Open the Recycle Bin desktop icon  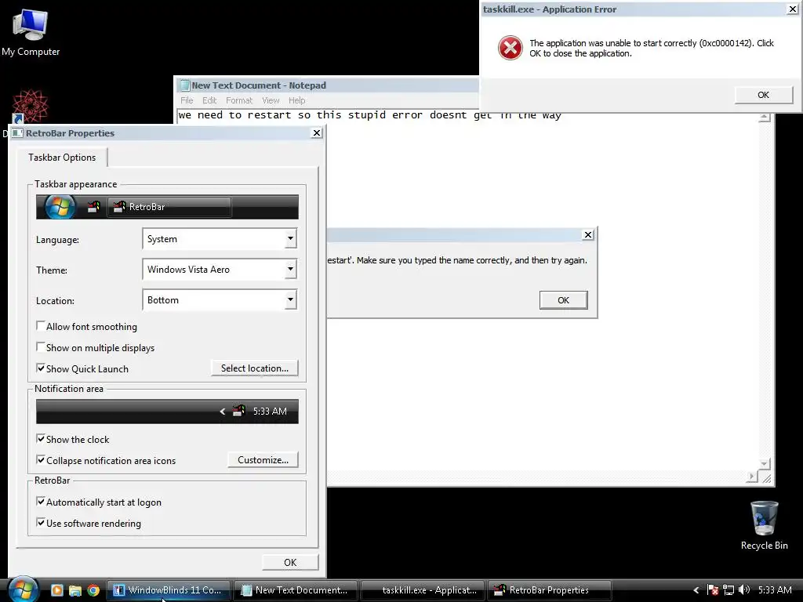tap(764, 525)
